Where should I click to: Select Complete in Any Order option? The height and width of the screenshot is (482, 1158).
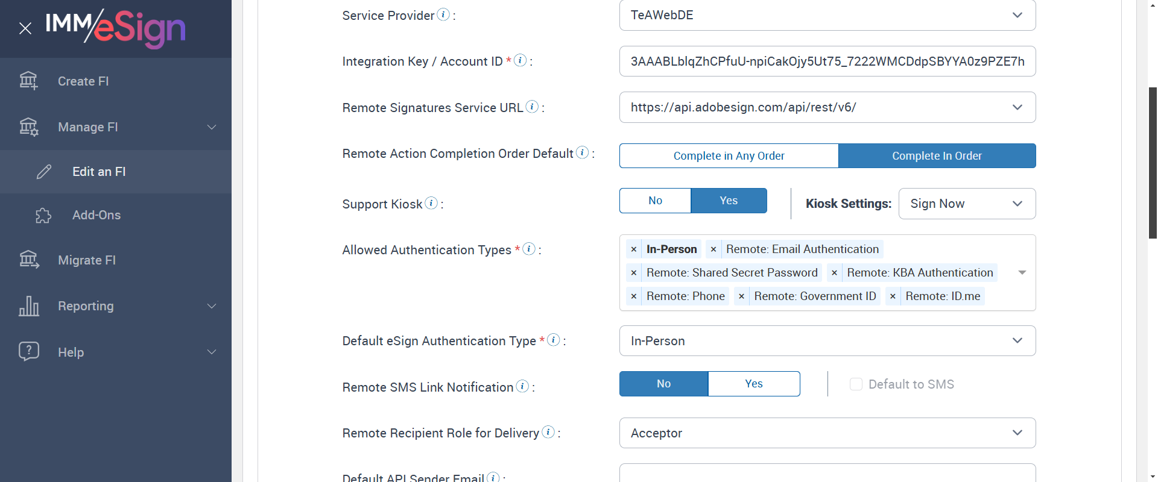point(729,156)
